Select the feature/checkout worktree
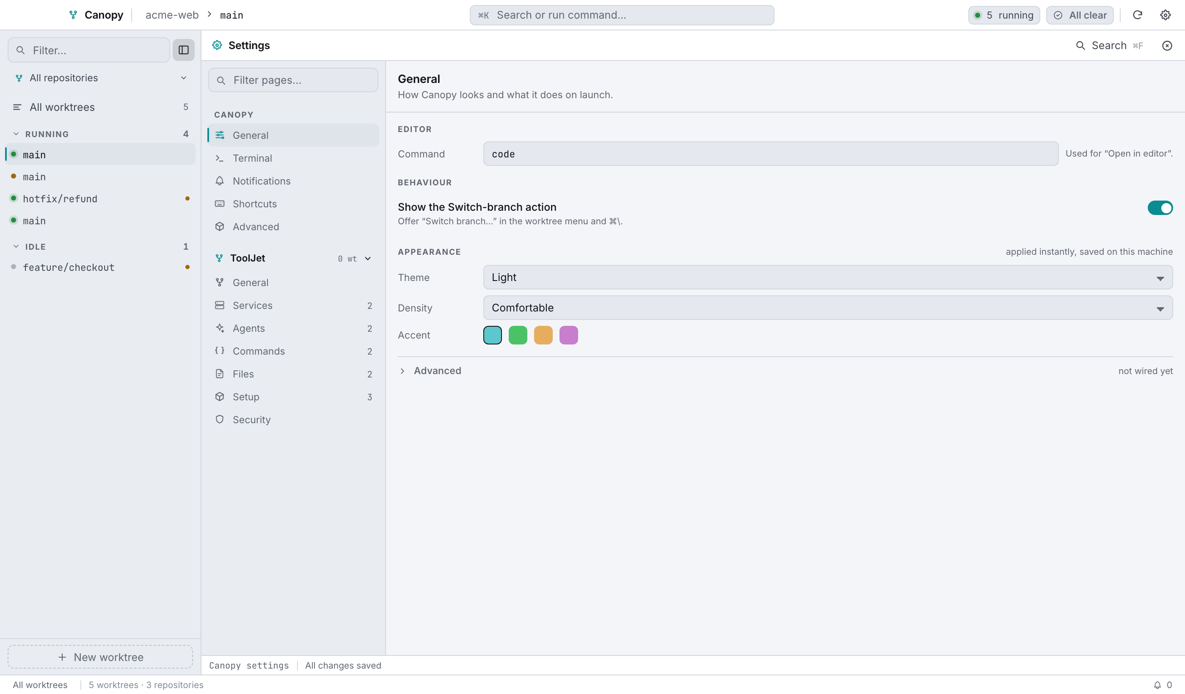Screen dimensions: 1185x694 coord(100,267)
